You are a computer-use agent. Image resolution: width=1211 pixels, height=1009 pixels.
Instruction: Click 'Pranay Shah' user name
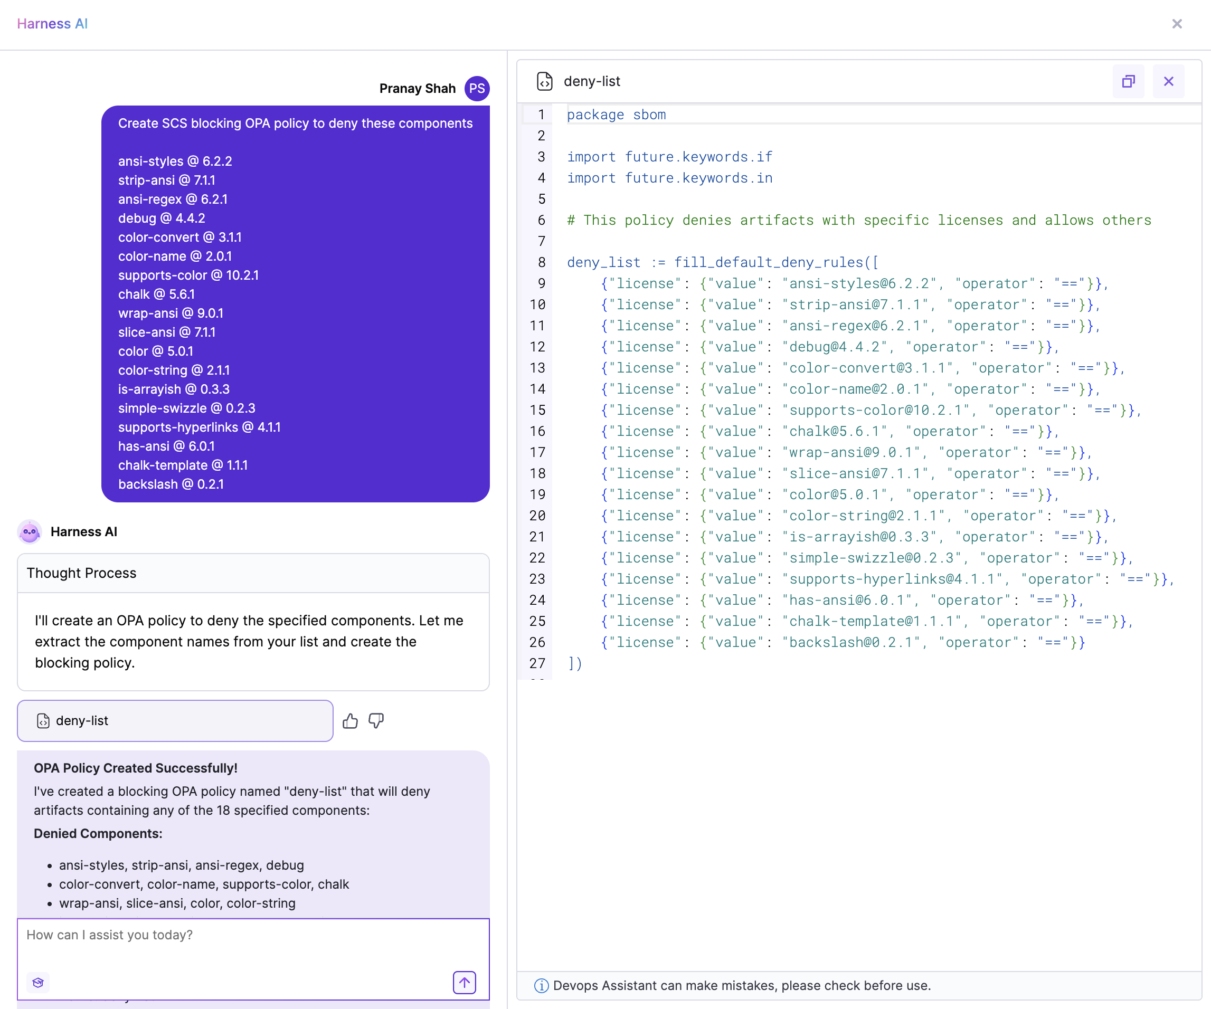(417, 88)
